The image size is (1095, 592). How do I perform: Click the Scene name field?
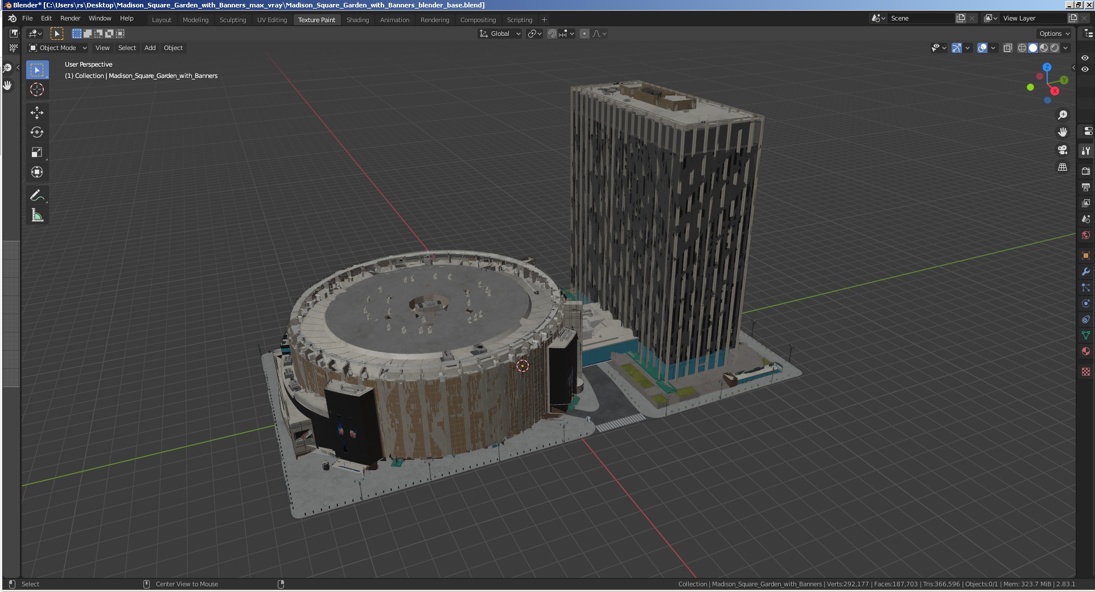point(922,18)
